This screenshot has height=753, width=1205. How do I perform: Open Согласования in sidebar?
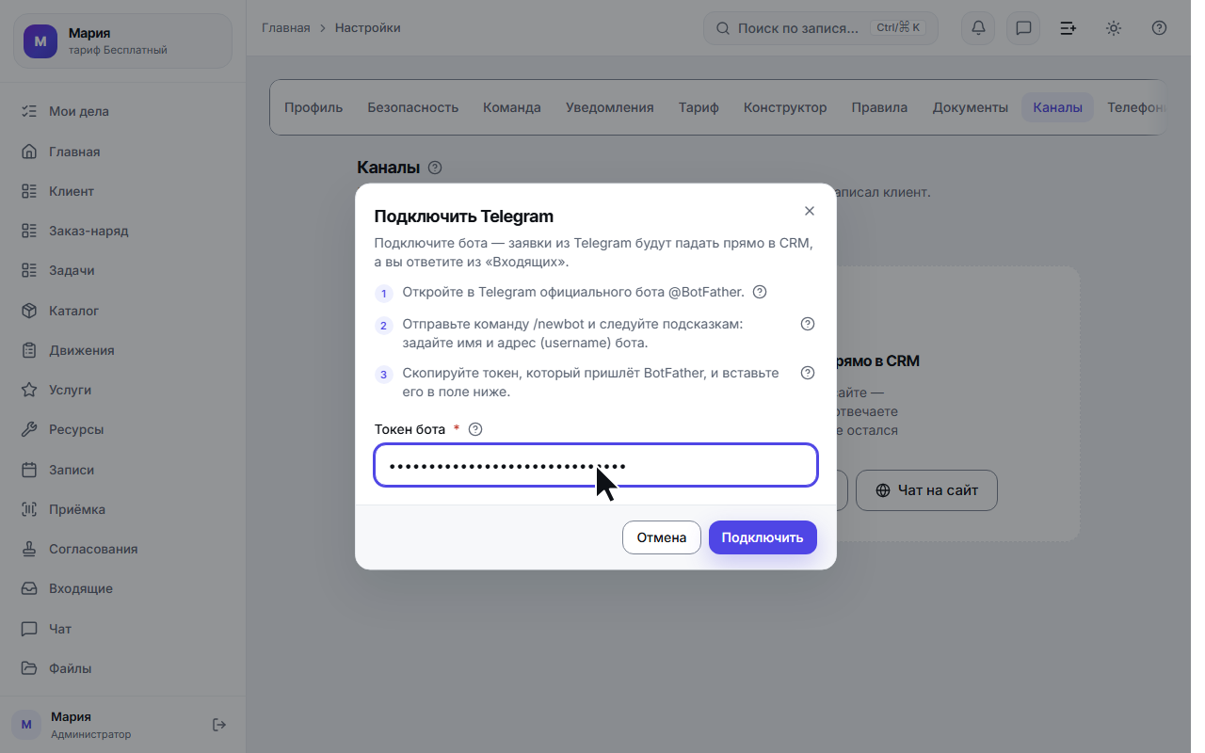[x=122, y=549]
